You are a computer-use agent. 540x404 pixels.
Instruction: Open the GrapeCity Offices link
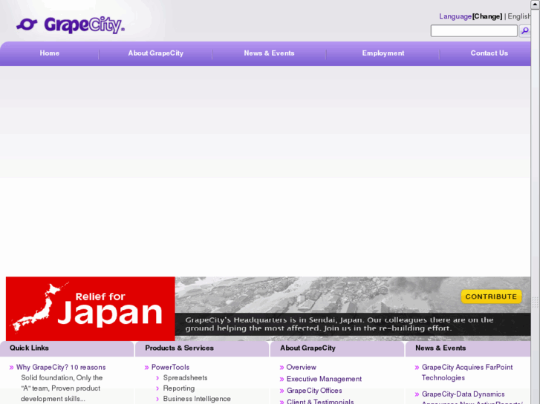click(314, 391)
